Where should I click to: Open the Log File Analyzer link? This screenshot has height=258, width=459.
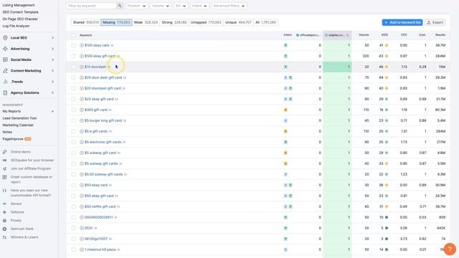[x=16, y=26]
